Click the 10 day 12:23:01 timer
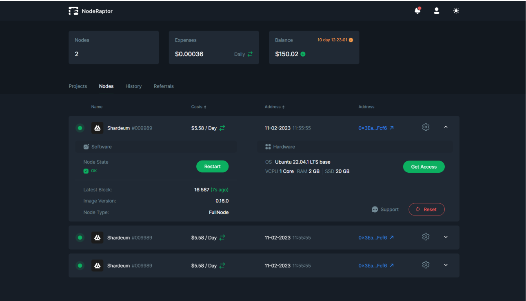Screen dimensions: 526x301 click(332, 40)
